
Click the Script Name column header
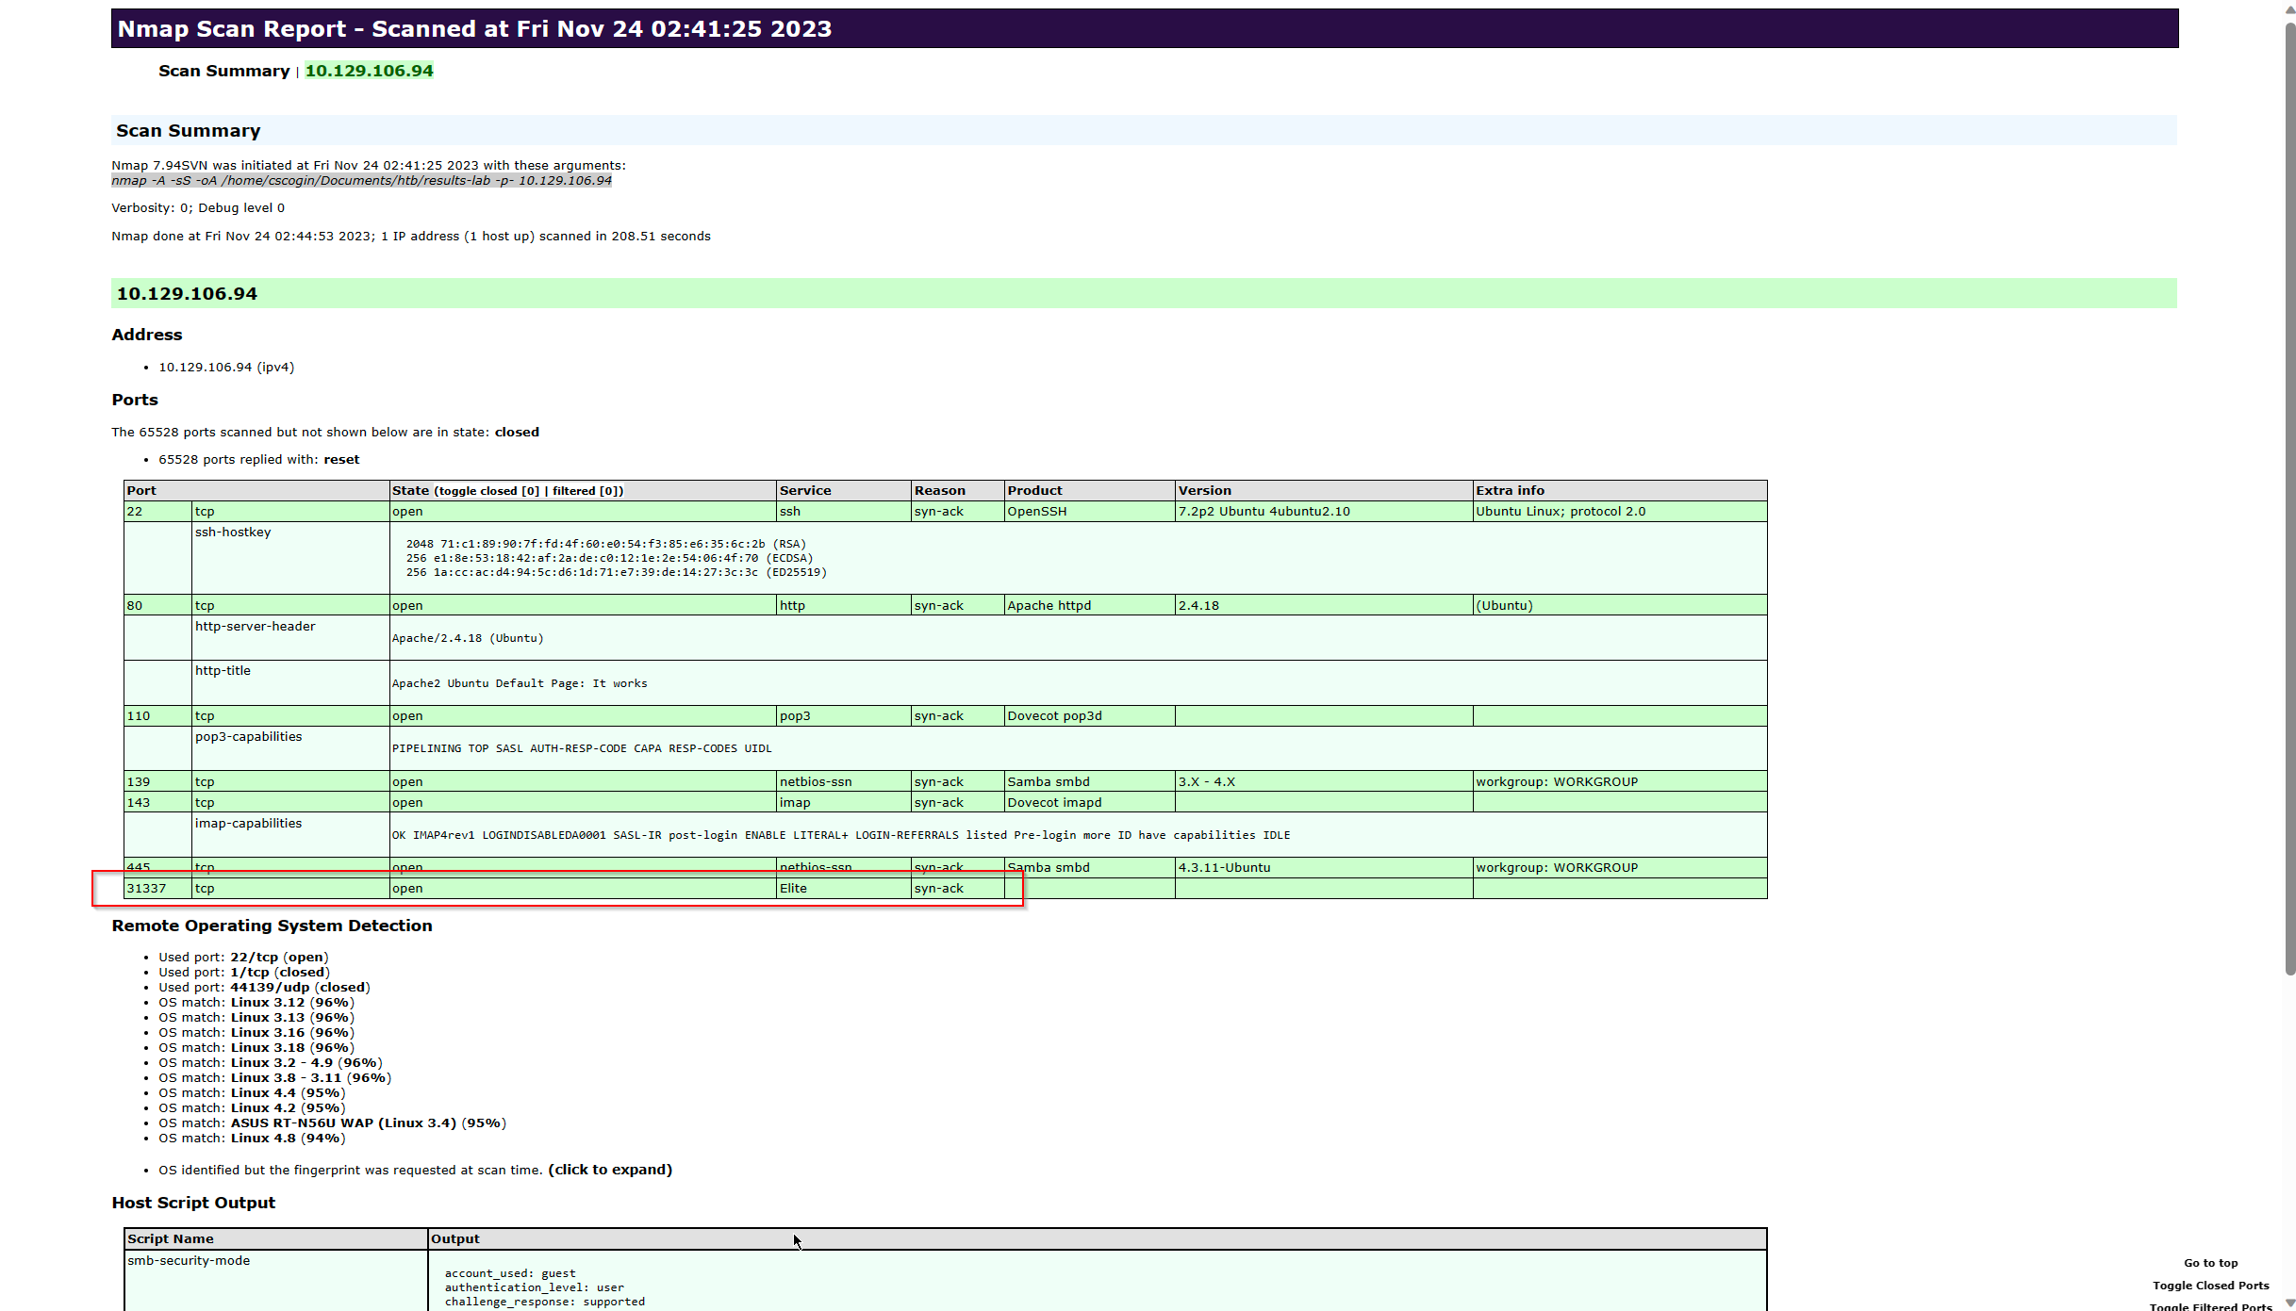click(171, 1239)
